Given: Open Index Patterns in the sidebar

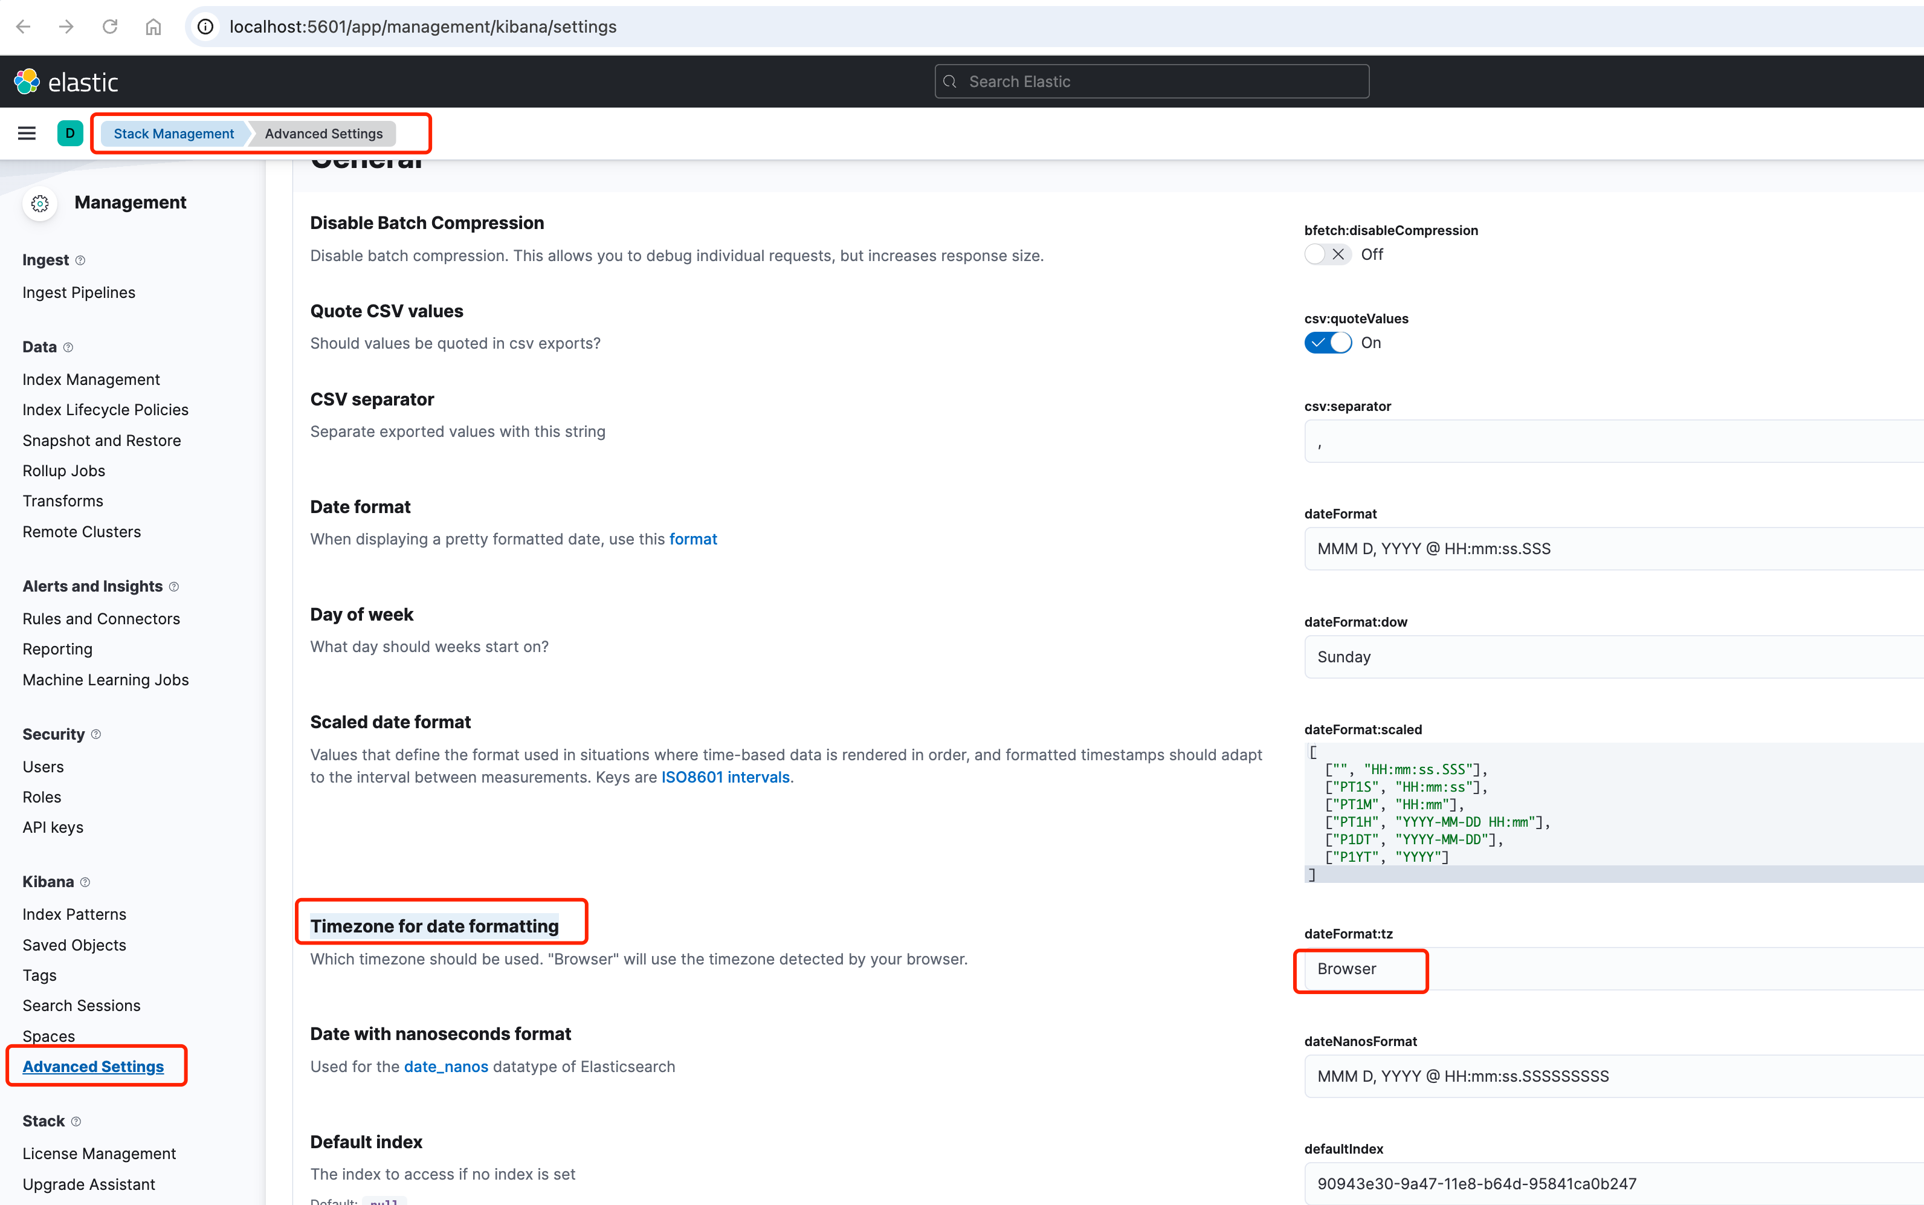Looking at the screenshot, I should pos(74,914).
